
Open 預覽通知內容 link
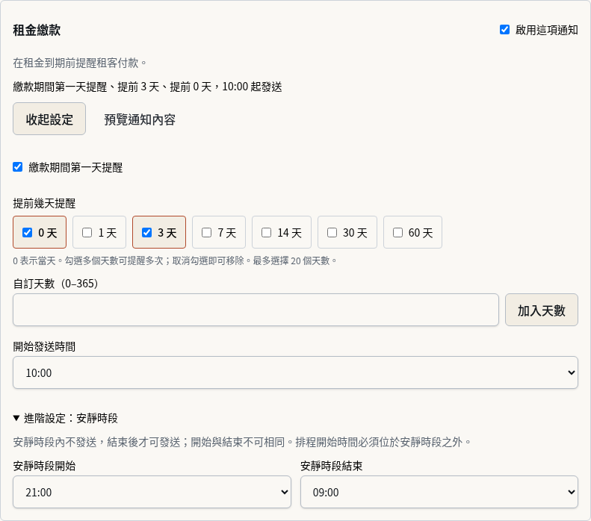(140, 119)
